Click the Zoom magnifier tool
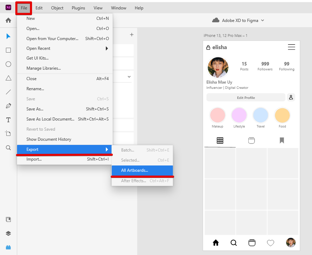This screenshot has width=312, height=255. click(8, 148)
